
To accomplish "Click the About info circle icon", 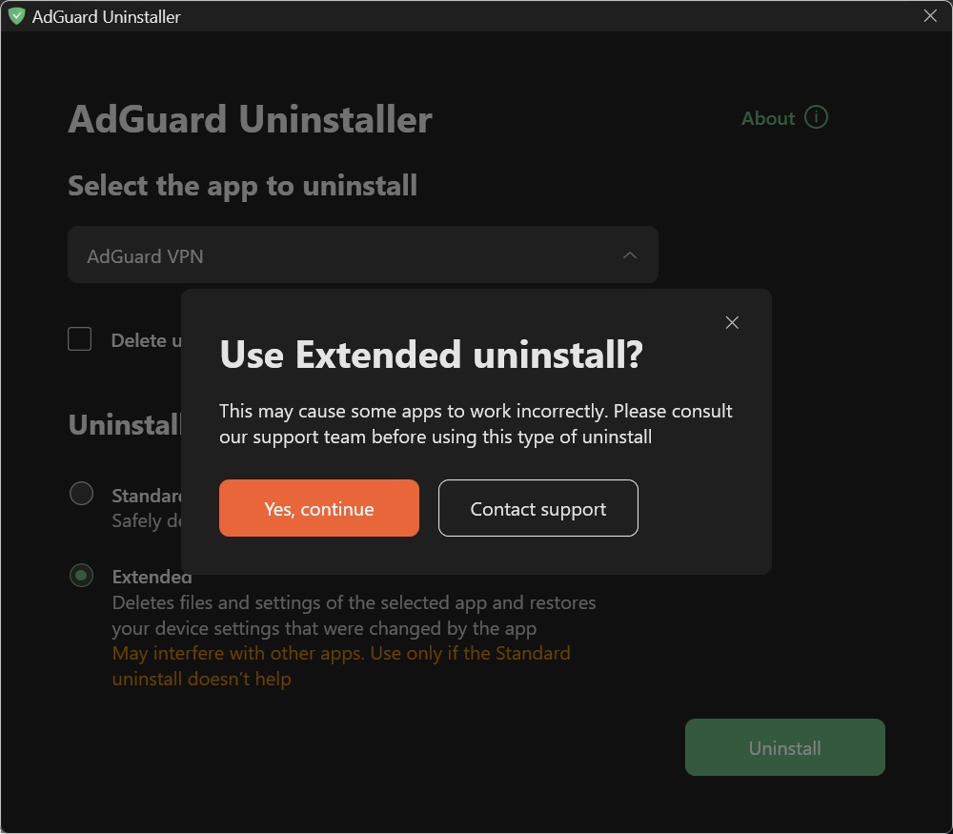I will [816, 117].
